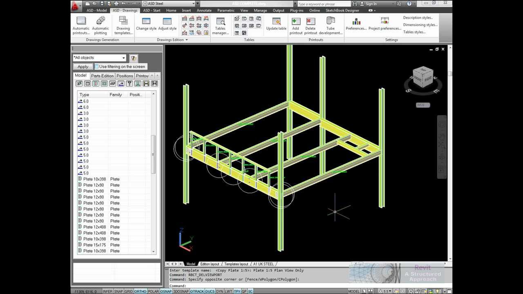Click the Open folder icon in quick access toolbar

[95, 4]
